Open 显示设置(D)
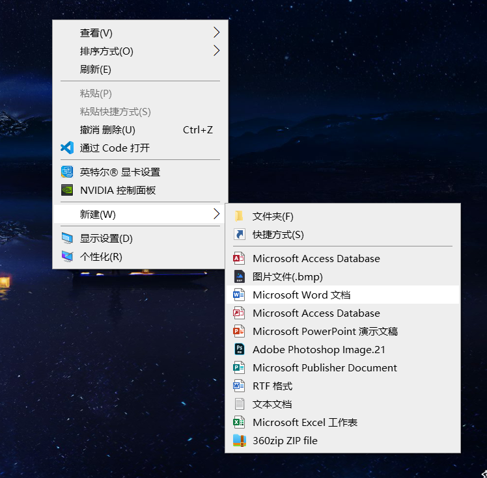The height and width of the screenshot is (478, 487). 139,238
